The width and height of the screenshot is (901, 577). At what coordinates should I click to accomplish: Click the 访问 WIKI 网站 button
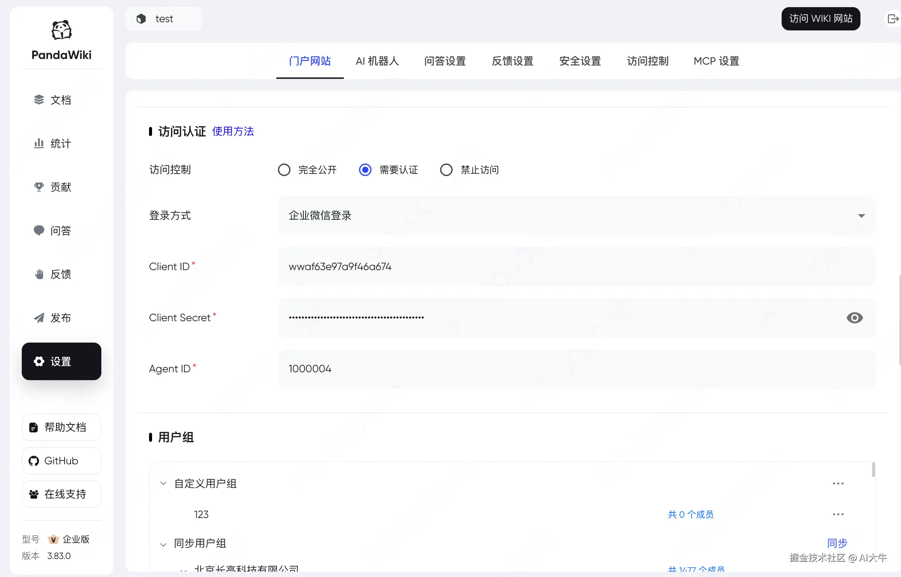tap(821, 19)
